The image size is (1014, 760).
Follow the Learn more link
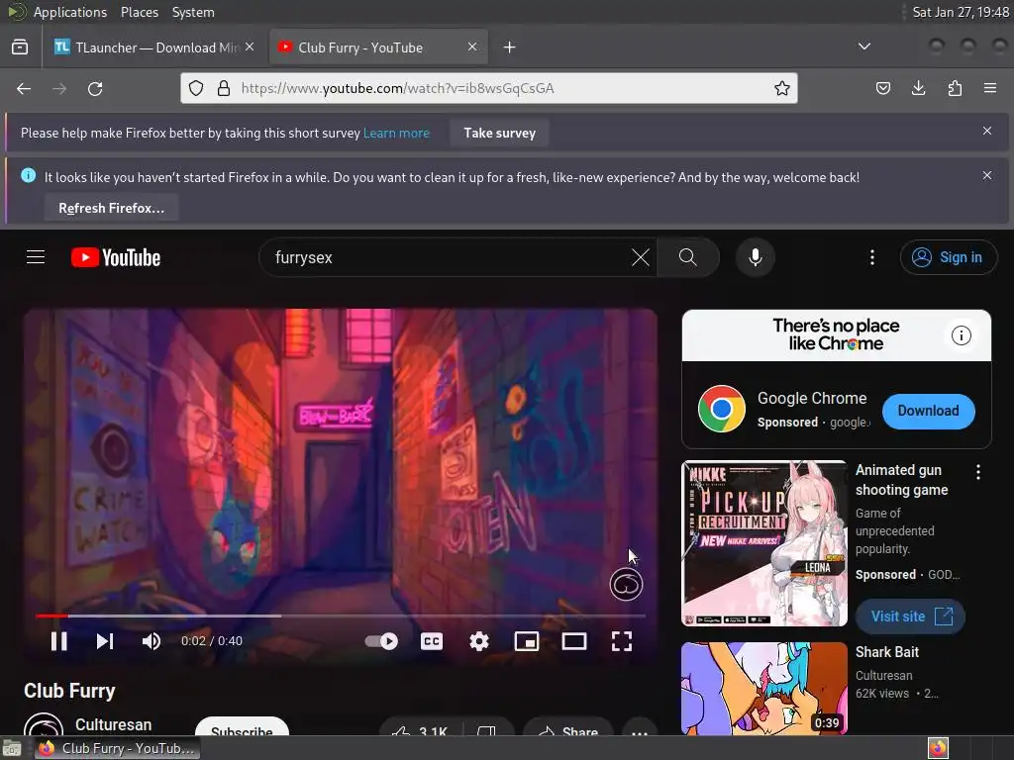click(x=396, y=133)
